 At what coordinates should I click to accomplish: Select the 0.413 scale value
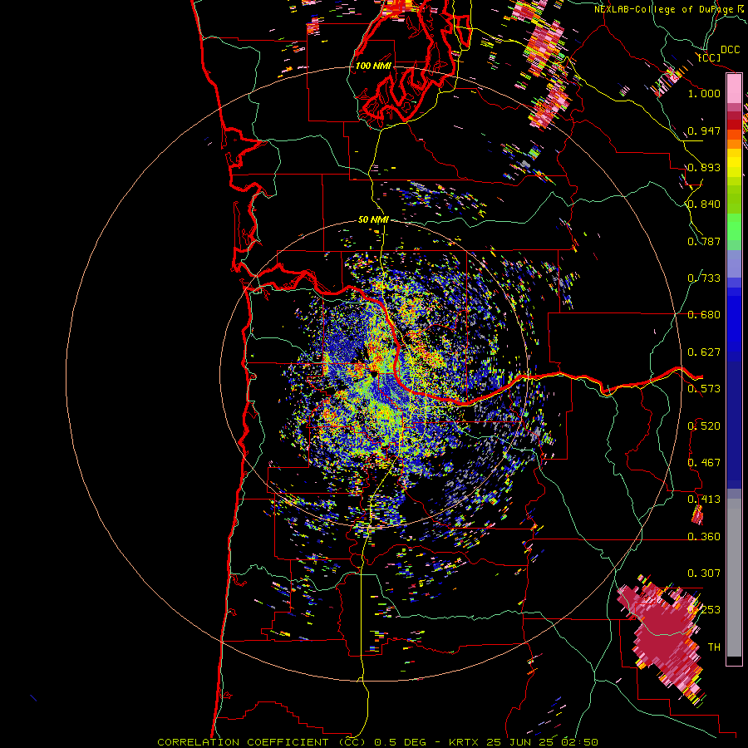tap(704, 499)
